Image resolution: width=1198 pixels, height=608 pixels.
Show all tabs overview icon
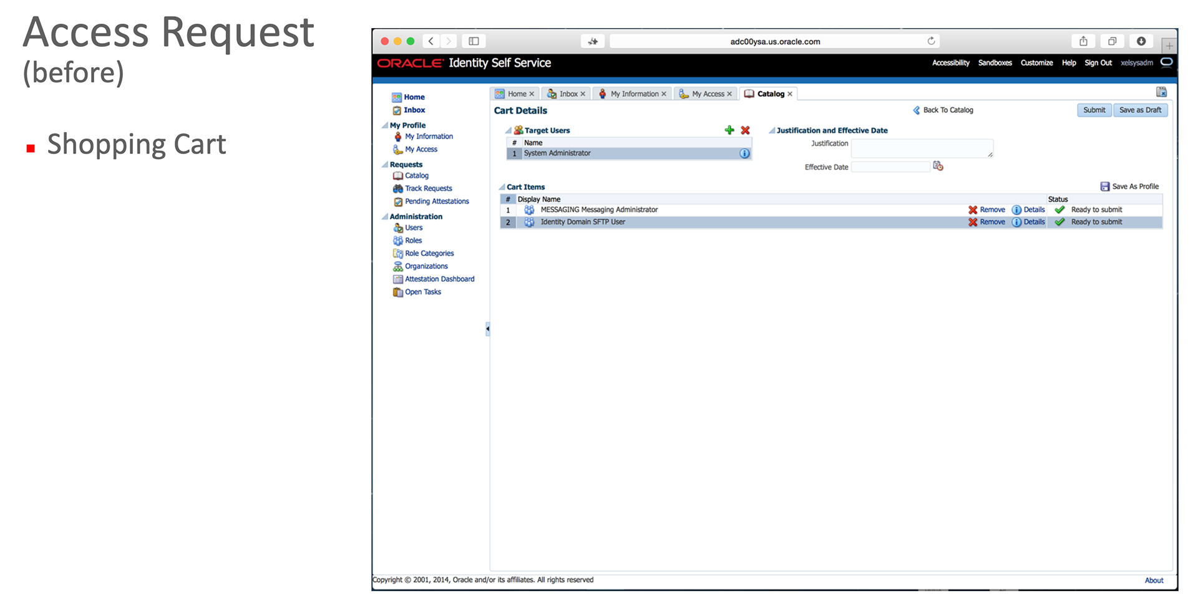pos(1112,41)
